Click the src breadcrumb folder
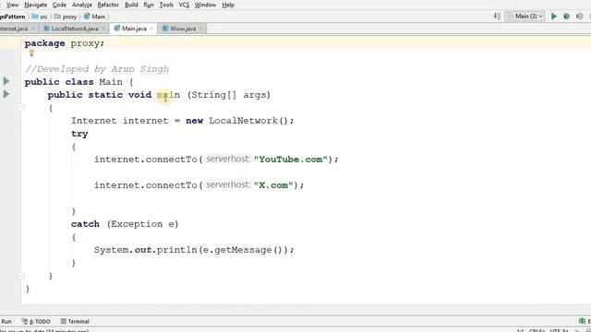Viewport: 591px width, 332px height. [40, 17]
